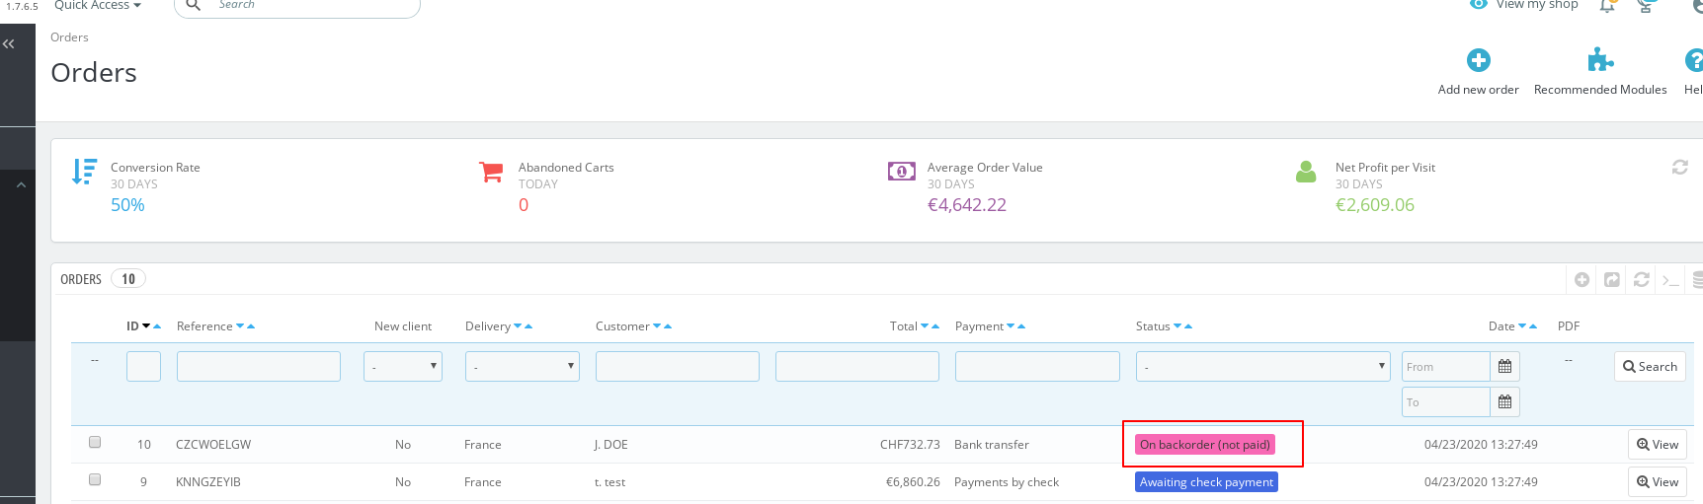Sort Delivery column descending
The height and width of the screenshot is (504, 1703).
click(x=518, y=325)
